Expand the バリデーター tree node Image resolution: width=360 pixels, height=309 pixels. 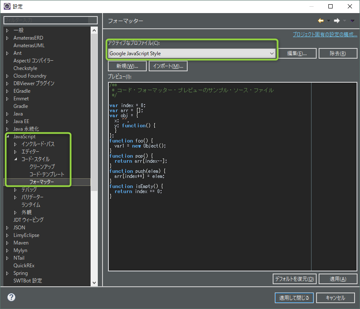15,197
